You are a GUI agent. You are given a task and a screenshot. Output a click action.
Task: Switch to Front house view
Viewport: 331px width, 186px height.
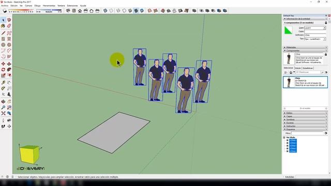click(80, 10)
